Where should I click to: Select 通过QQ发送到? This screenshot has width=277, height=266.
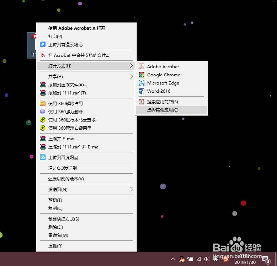[x=86, y=168]
